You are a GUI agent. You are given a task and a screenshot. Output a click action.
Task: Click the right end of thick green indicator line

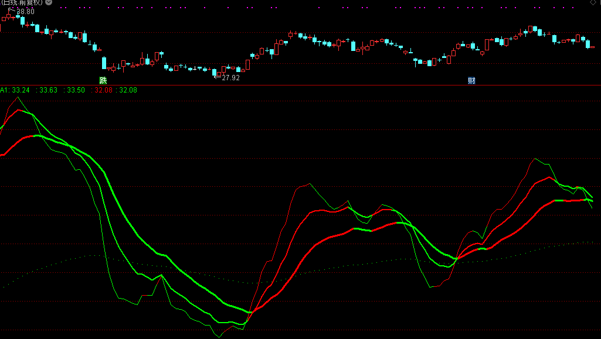pyautogui.click(x=592, y=197)
